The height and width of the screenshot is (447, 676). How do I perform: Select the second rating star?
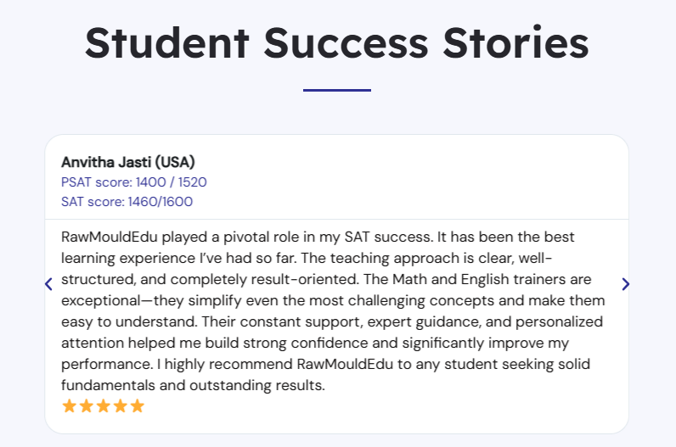[87, 406]
